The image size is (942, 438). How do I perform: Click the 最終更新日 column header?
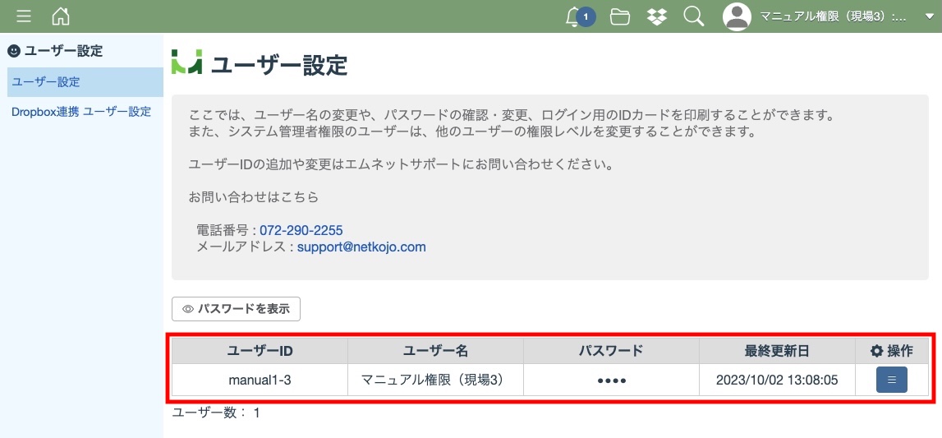[x=776, y=351]
